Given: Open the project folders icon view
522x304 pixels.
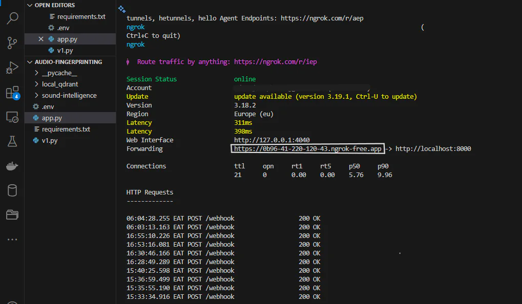Looking at the screenshot, I should pos(12,215).
